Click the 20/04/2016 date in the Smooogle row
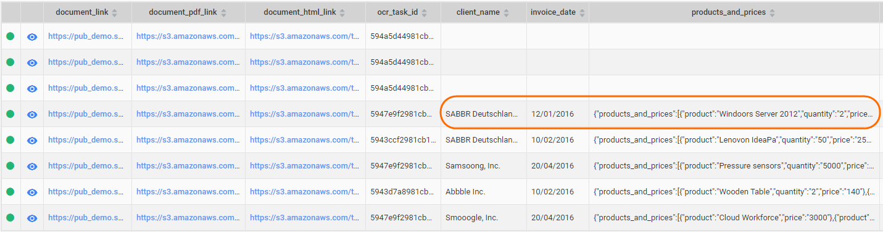This screenshot has width=883, height=232. pos(557,218)
